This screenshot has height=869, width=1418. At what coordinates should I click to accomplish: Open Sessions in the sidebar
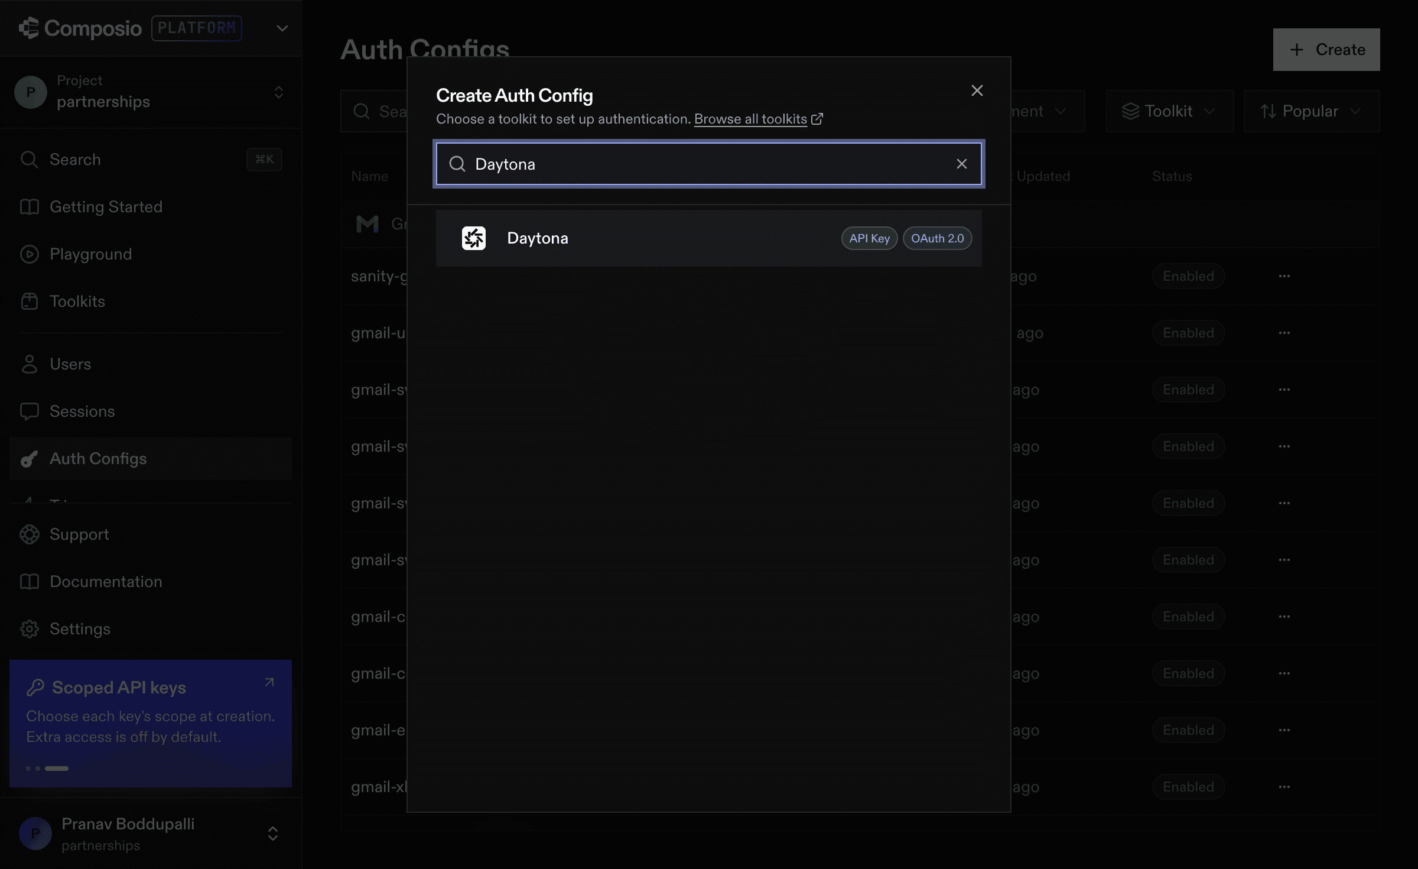pyautogui.click(x=151, y=411)
